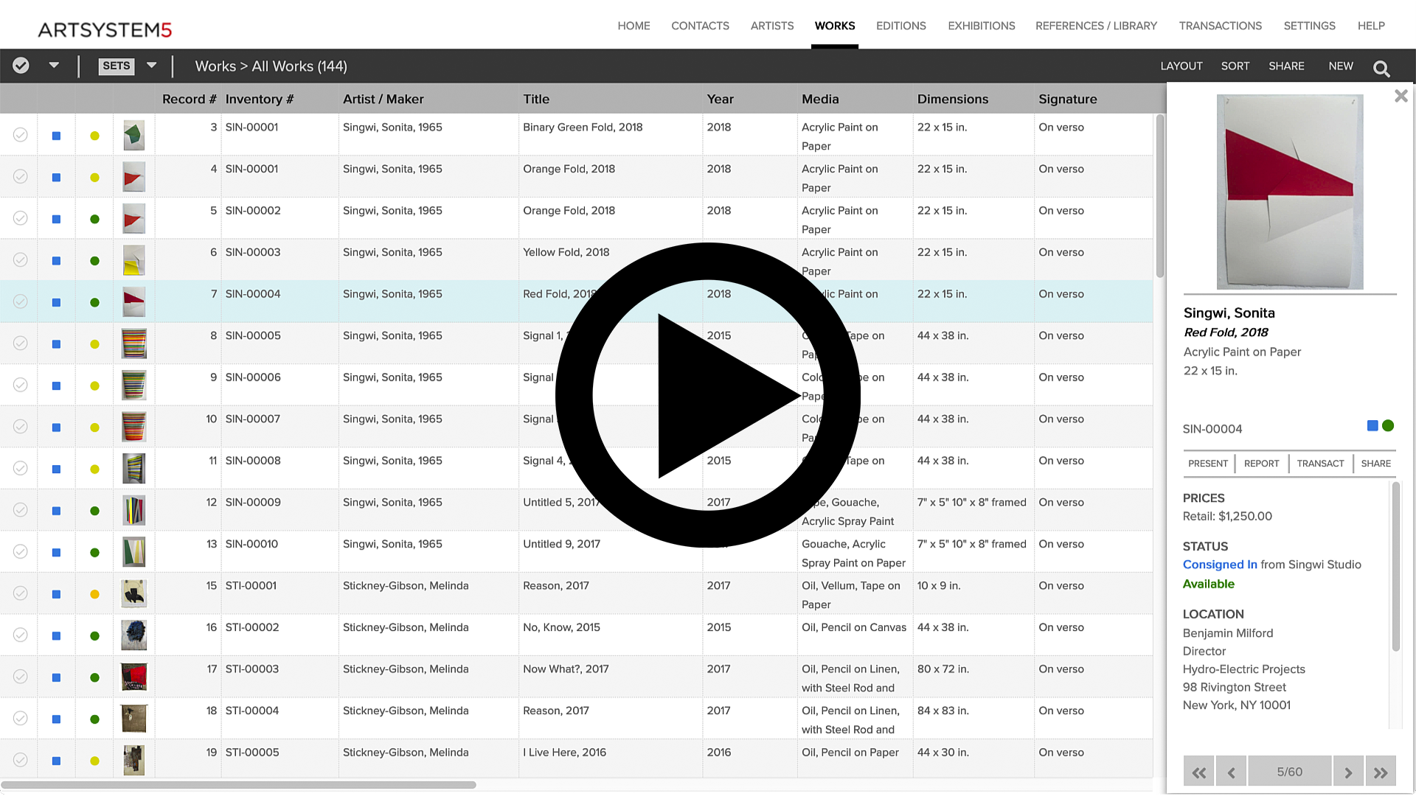Open the SORT options
Image resolution: width=1416 pixels, height=796 pixels.
[1235, 66]
